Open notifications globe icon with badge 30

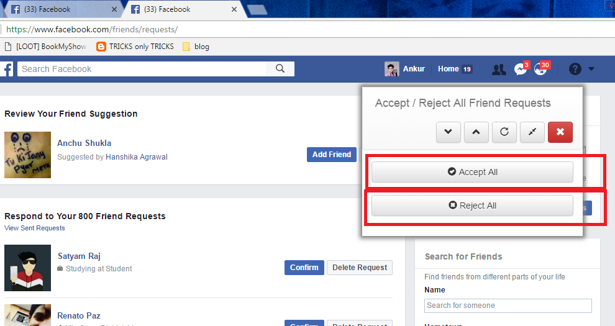tap(540, 69)
